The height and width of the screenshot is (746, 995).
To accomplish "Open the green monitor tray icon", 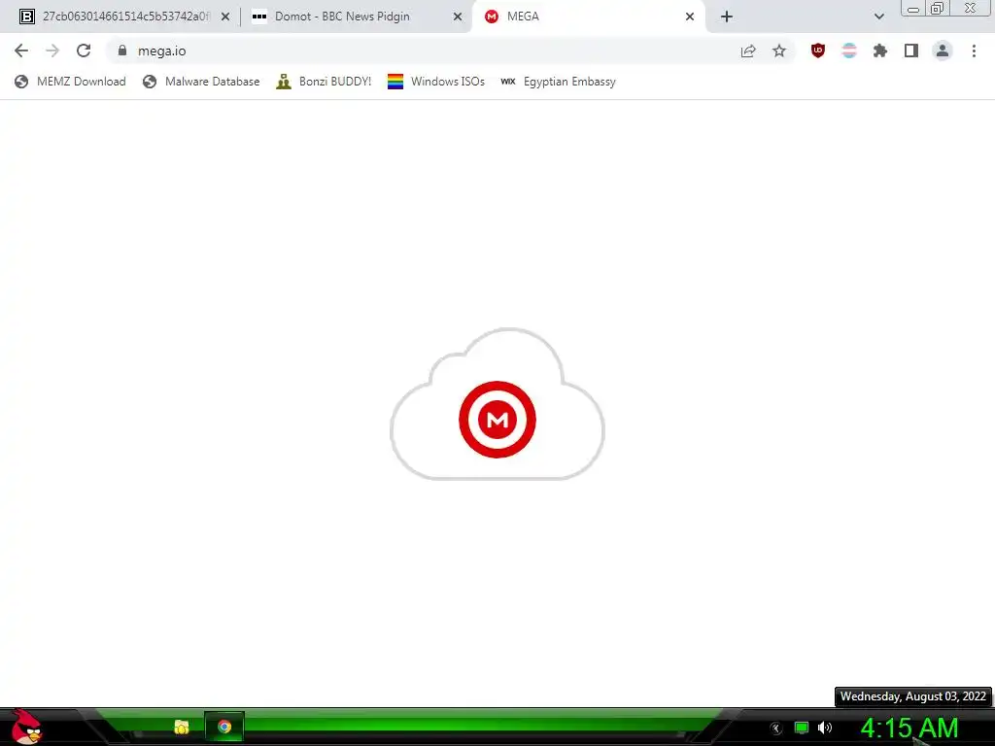I will click(x=802, y=728).
